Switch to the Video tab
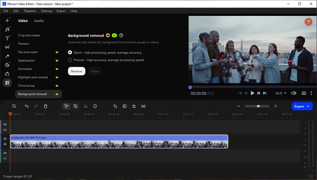The image size is (317, 180). 23,21
